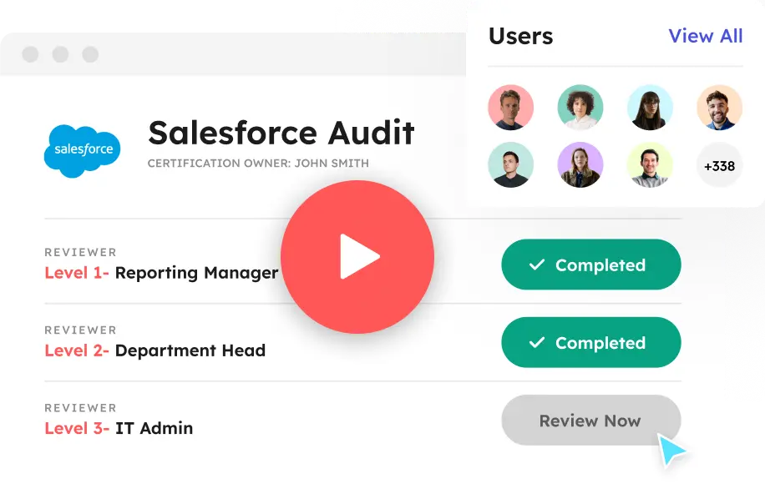Screen dimensions: 765x494
Task: Click Completed button for Level 1 Reporting Manager
Action: [x=590, y=265]
